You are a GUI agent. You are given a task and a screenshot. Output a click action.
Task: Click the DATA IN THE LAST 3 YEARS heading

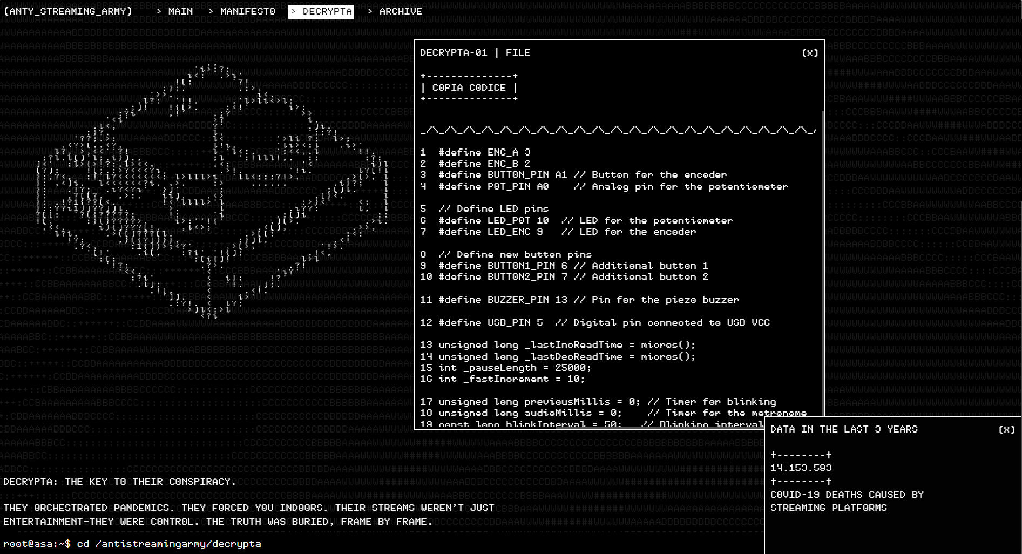[843, 429]
